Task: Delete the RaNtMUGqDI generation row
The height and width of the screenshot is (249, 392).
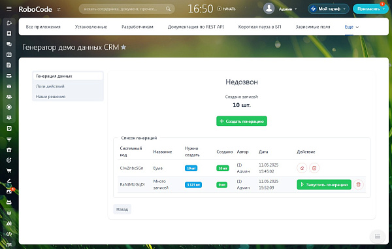Action: coord(358,184)
